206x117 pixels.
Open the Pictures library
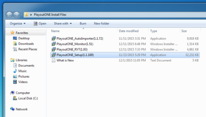point(24,76)
